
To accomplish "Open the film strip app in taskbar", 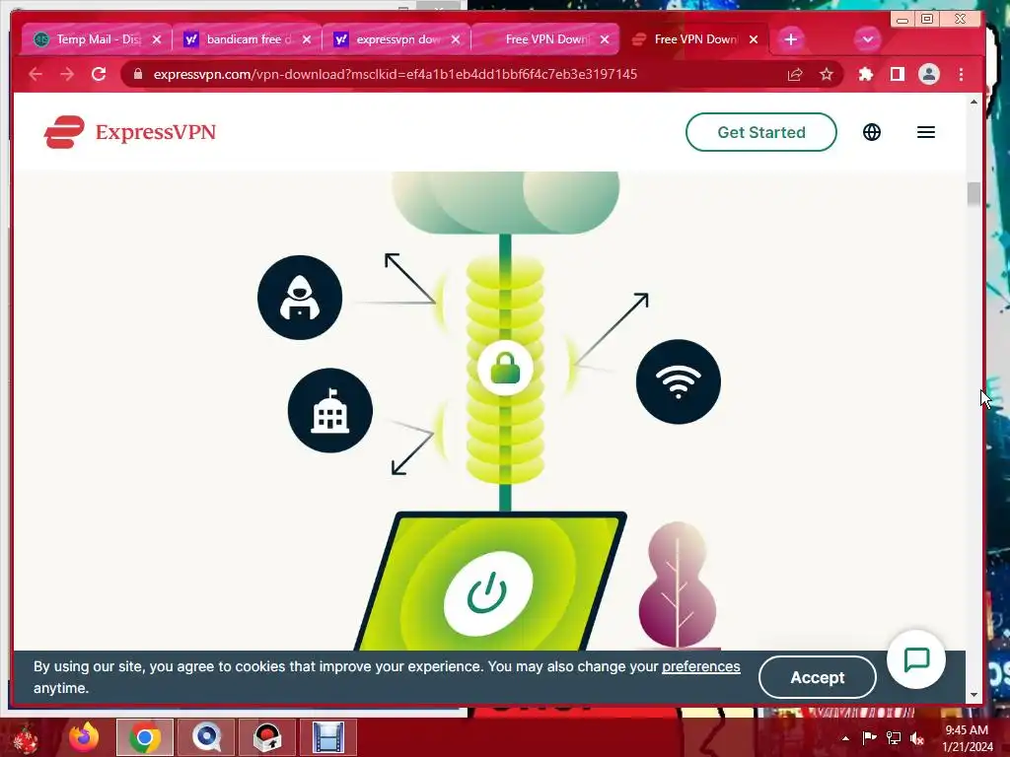I will pyautogui.click(x=327, y=737).
